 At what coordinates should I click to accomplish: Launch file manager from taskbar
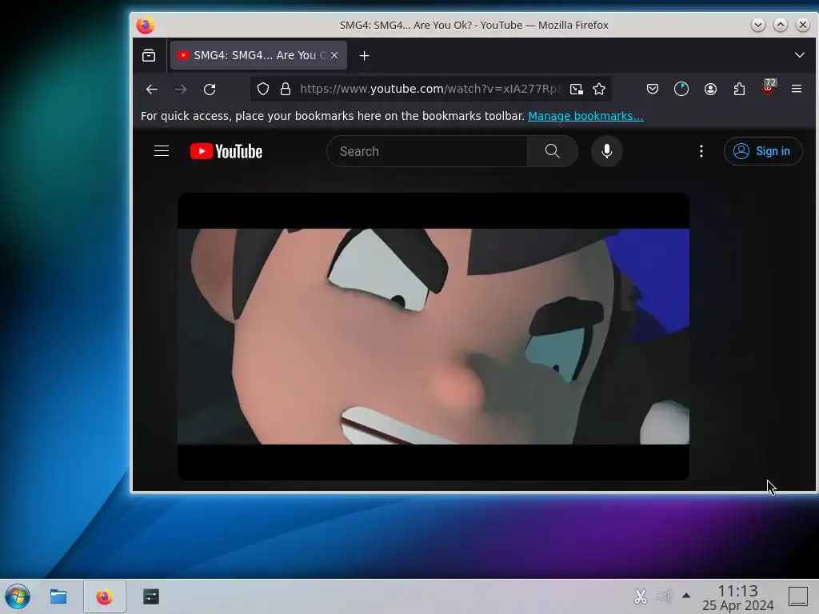(x=58, y=596)
